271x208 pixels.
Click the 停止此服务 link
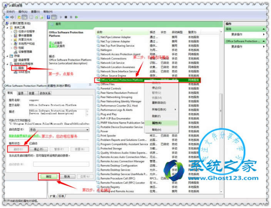55,43
